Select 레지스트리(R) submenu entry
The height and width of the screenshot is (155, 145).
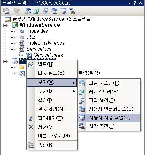tap(109, 92)
